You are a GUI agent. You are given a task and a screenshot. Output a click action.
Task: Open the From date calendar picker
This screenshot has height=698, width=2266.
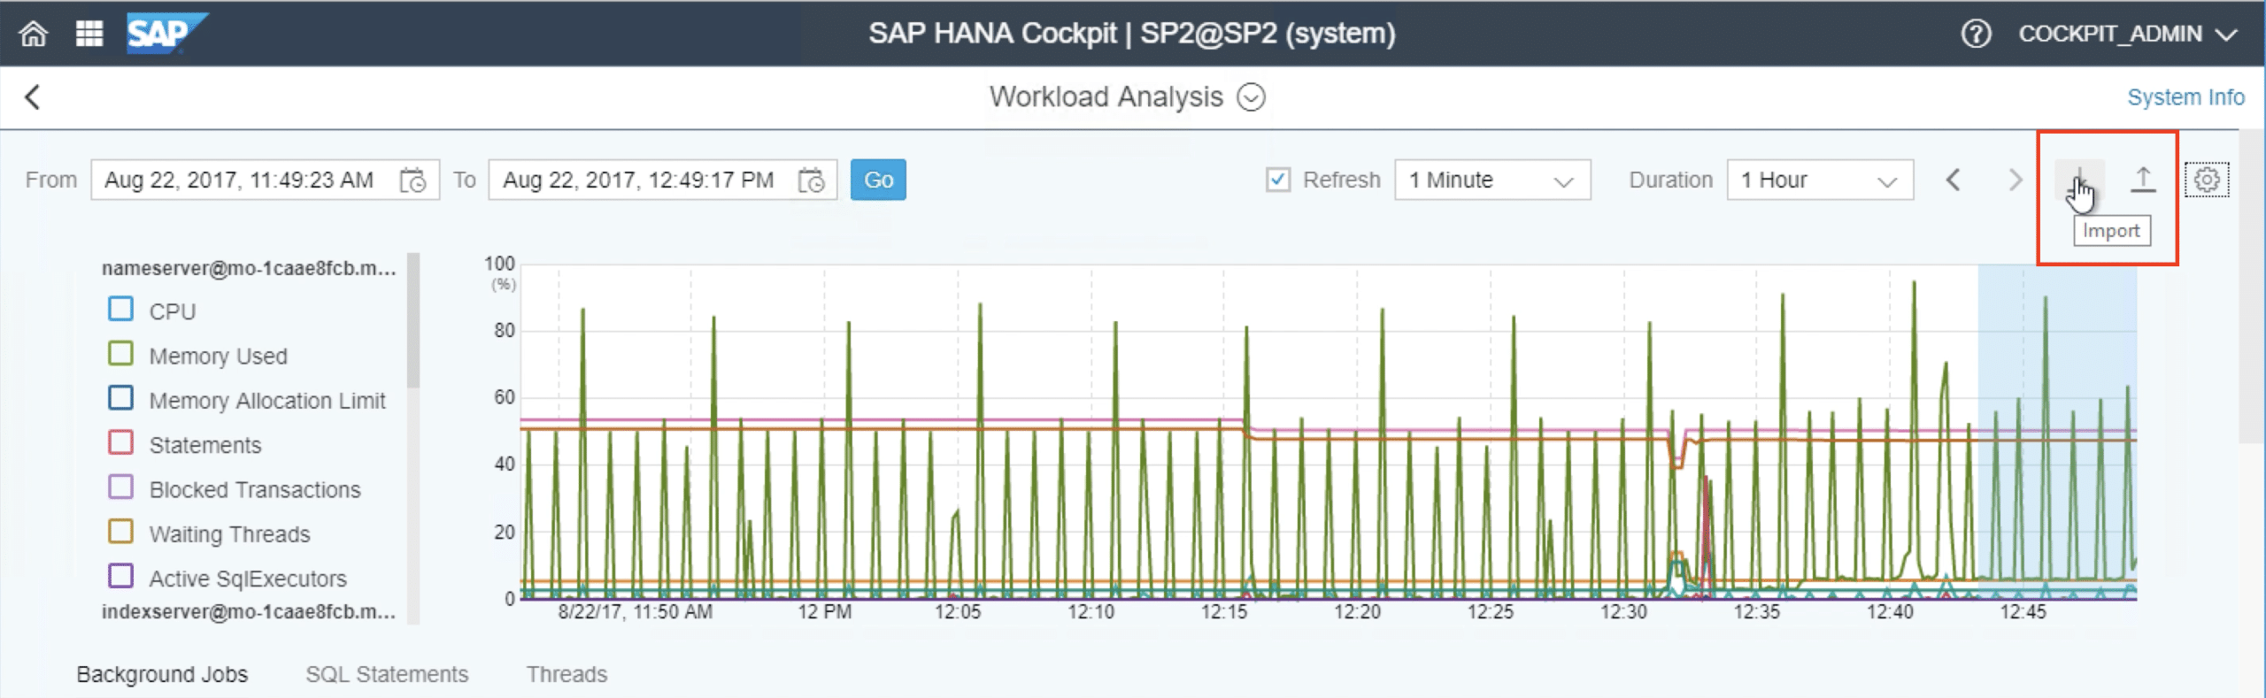coord(412,180)
